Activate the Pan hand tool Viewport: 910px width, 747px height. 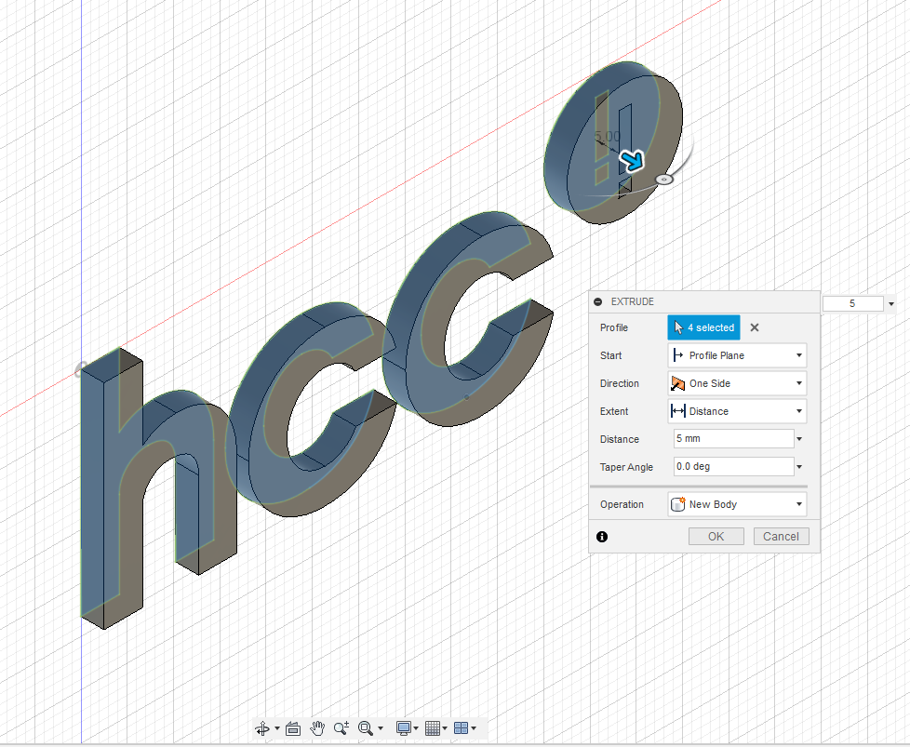317,727
